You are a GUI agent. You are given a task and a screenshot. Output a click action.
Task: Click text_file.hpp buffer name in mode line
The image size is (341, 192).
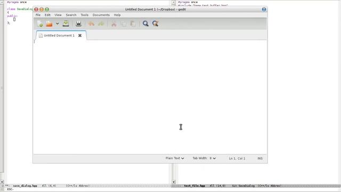[x=194, y=186]
